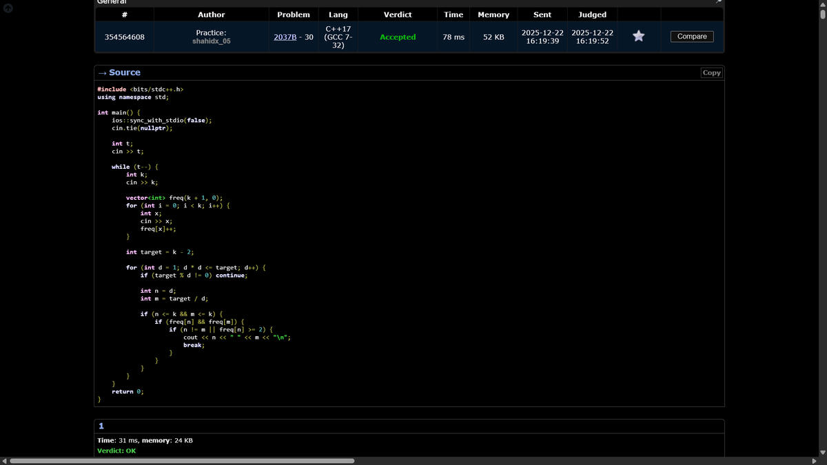Viewport: 827px width, 465px height.
Task: Click the Author column header
Action: [x=211, y=14]
